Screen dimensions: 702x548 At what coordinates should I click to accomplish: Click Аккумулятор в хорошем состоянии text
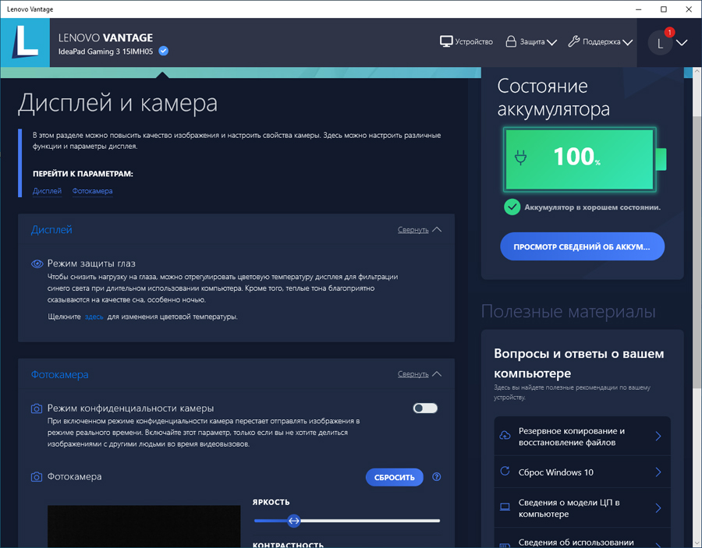pos(592,207)
